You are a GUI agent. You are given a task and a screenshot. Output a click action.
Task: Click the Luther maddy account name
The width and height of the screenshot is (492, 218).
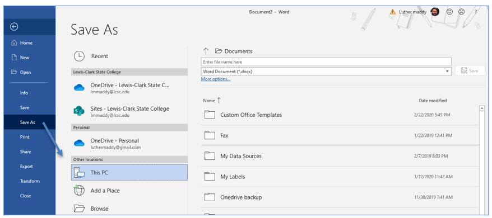point(412,12)
